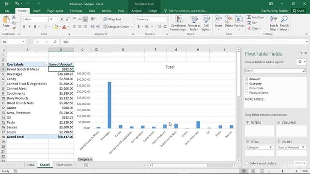Open the File tab
Image resolution: width=310 pixels, height=174 pixels.
pyautogui.click(x=7, y=11)
